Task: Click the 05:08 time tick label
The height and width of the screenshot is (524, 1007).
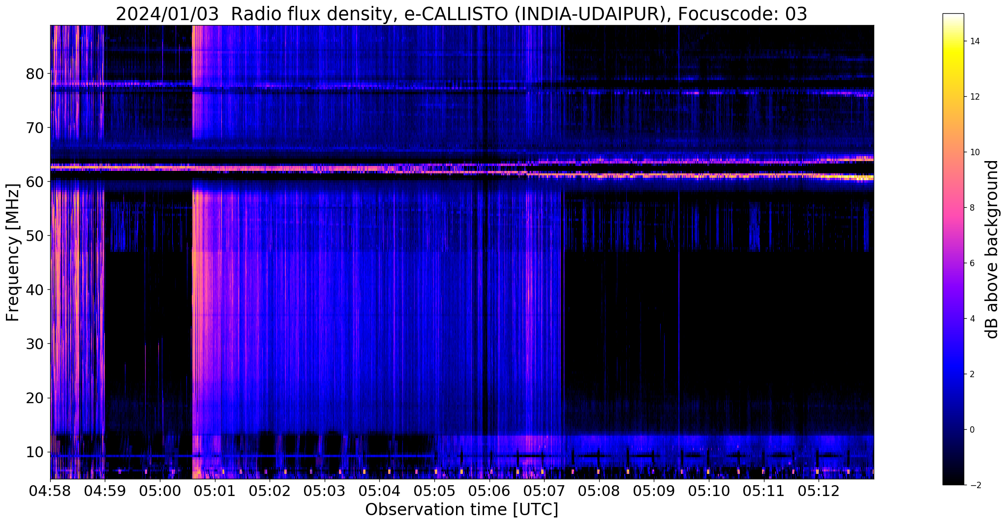Action: (x=600, y=491)
